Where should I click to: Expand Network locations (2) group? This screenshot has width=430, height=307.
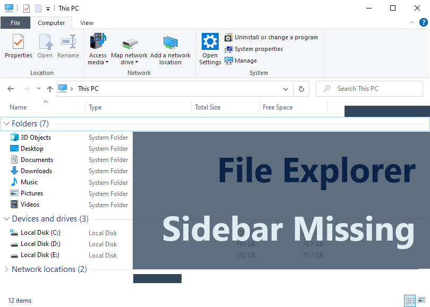pos(6,269)
